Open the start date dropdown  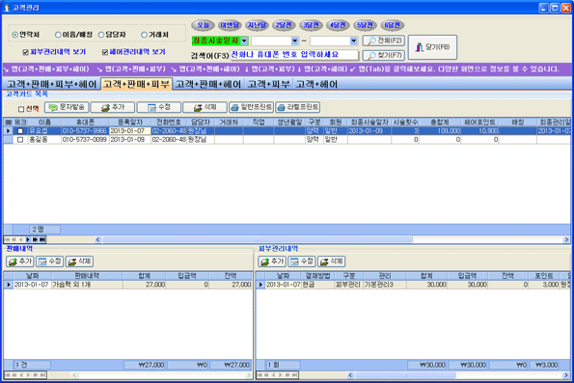click(294, 41)
